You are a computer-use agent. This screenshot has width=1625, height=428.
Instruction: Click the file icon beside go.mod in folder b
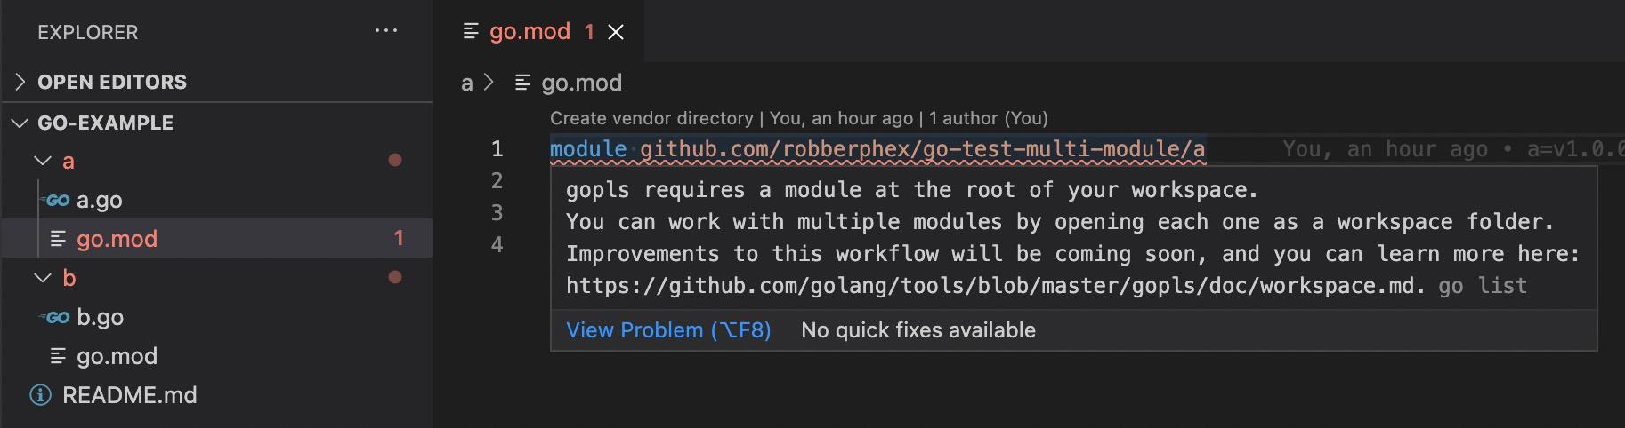point(58,356)
